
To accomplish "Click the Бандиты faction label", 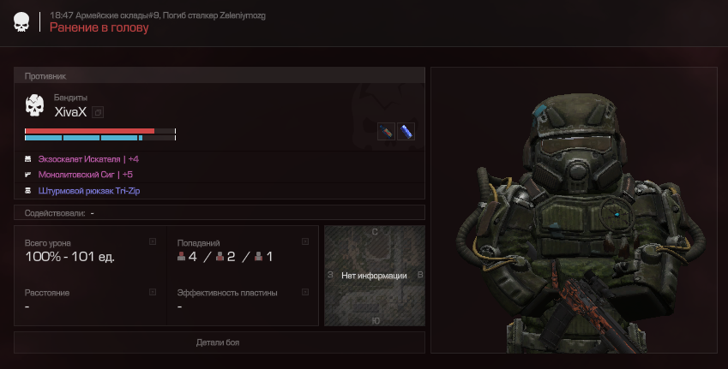I will 70,98.
